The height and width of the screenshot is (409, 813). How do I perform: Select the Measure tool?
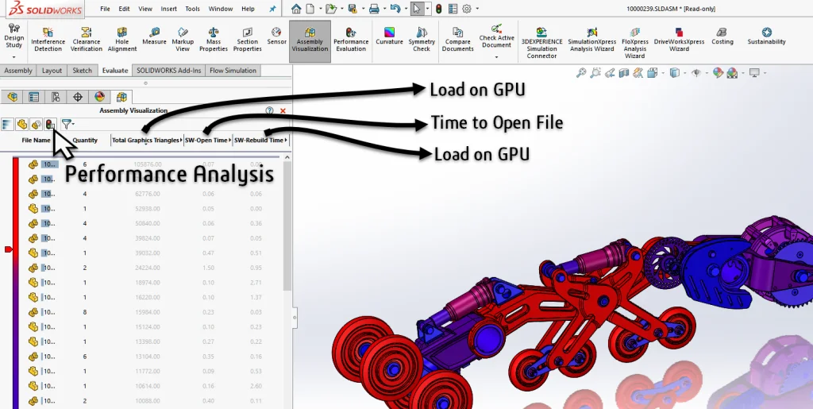click(x=154, y=37)
